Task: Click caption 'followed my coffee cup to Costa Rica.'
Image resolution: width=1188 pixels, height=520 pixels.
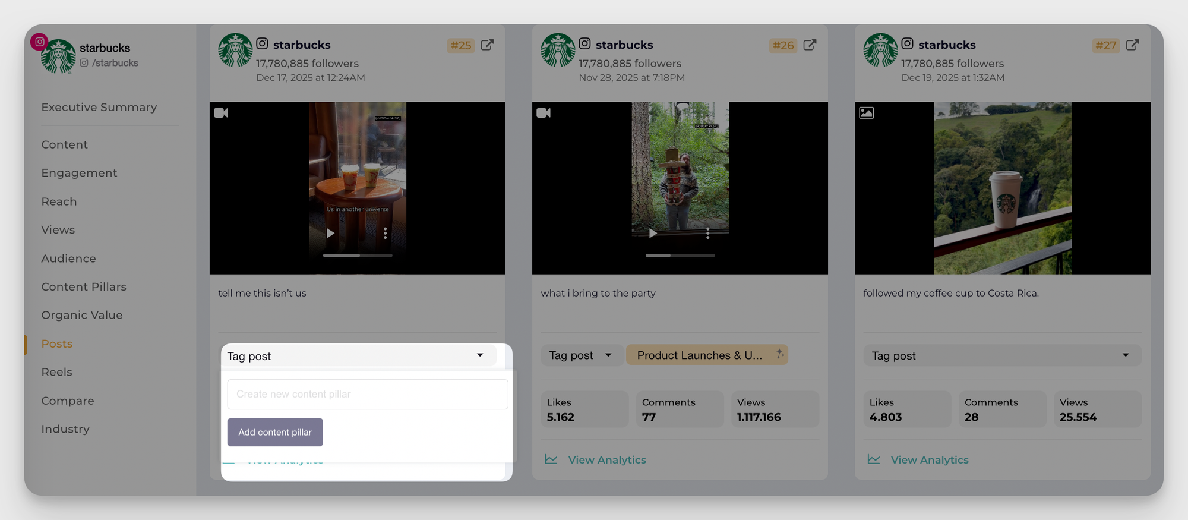Action: (x=951, y=293)
